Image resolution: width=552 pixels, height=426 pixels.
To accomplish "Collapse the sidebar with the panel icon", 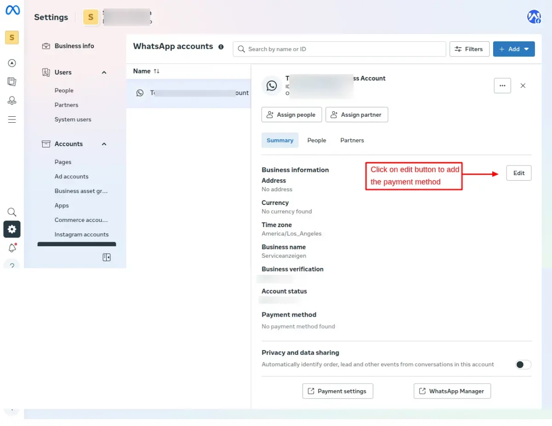I will point(107,257).
